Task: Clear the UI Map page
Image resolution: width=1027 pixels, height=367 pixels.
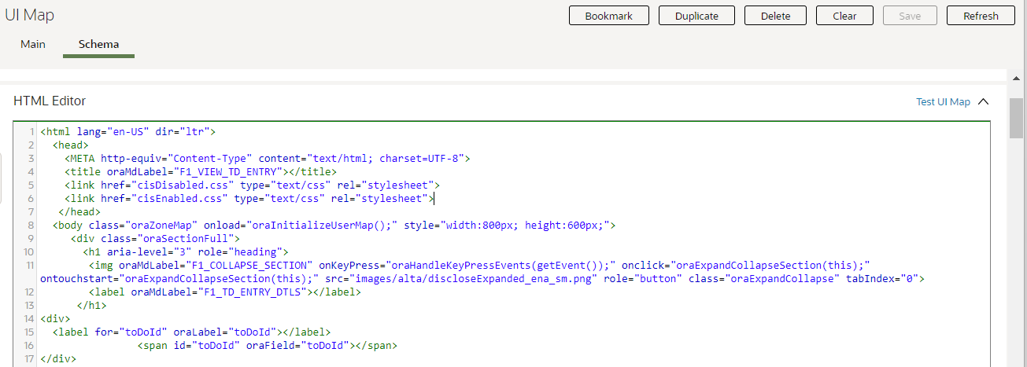Action: coord(844,16)
